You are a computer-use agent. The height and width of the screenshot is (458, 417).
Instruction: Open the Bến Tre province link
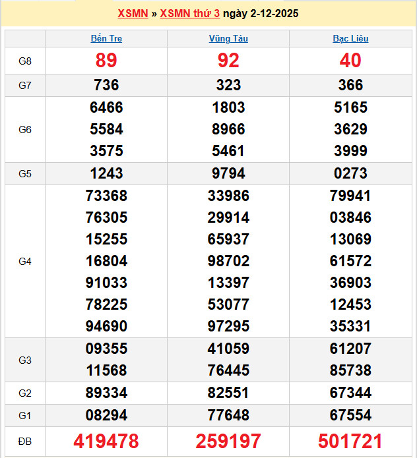tap(106, 39)
